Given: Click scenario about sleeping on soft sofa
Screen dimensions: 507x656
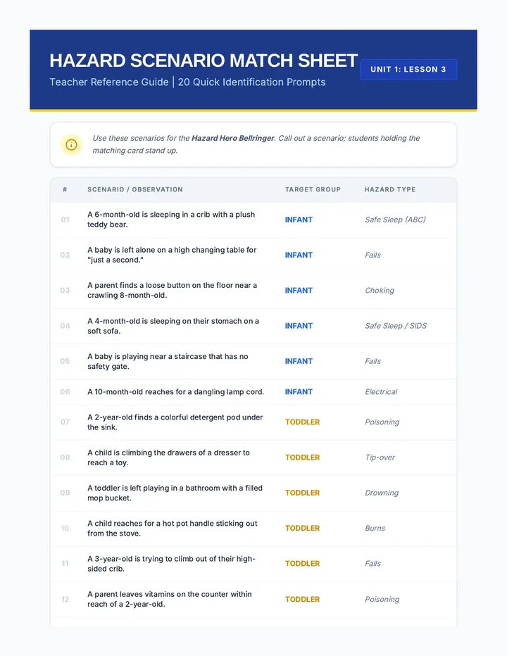Looking at the screenshot, I should (173, 326).
